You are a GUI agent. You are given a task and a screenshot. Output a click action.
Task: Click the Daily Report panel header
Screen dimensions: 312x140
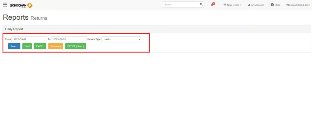[14, 29]
